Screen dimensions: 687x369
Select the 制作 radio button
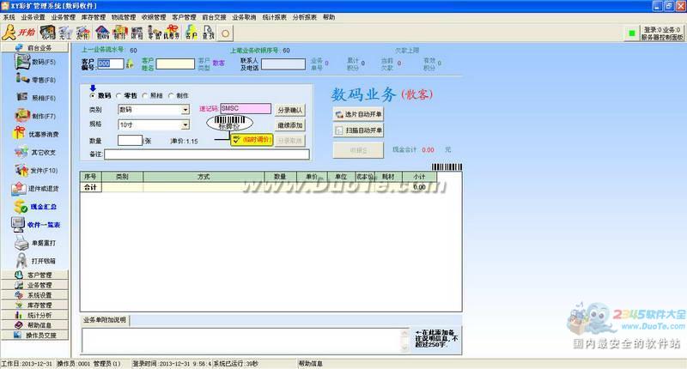point(171,95)
